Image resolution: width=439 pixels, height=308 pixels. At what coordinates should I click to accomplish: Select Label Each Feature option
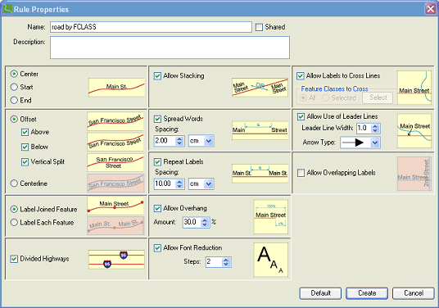click(x=14, y=223)
